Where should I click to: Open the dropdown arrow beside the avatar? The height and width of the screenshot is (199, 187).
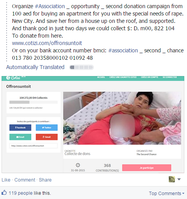click(179, 179)
